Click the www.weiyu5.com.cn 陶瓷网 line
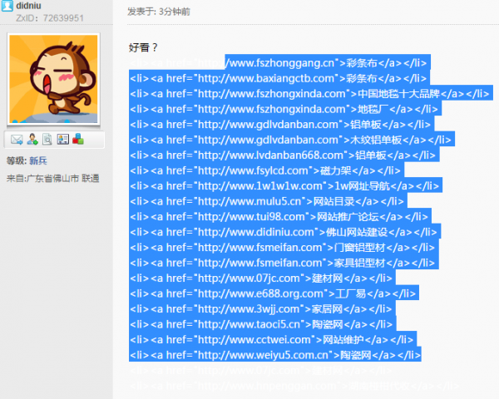499x399 pixels. pyautogui.click(x=275, y=355)
